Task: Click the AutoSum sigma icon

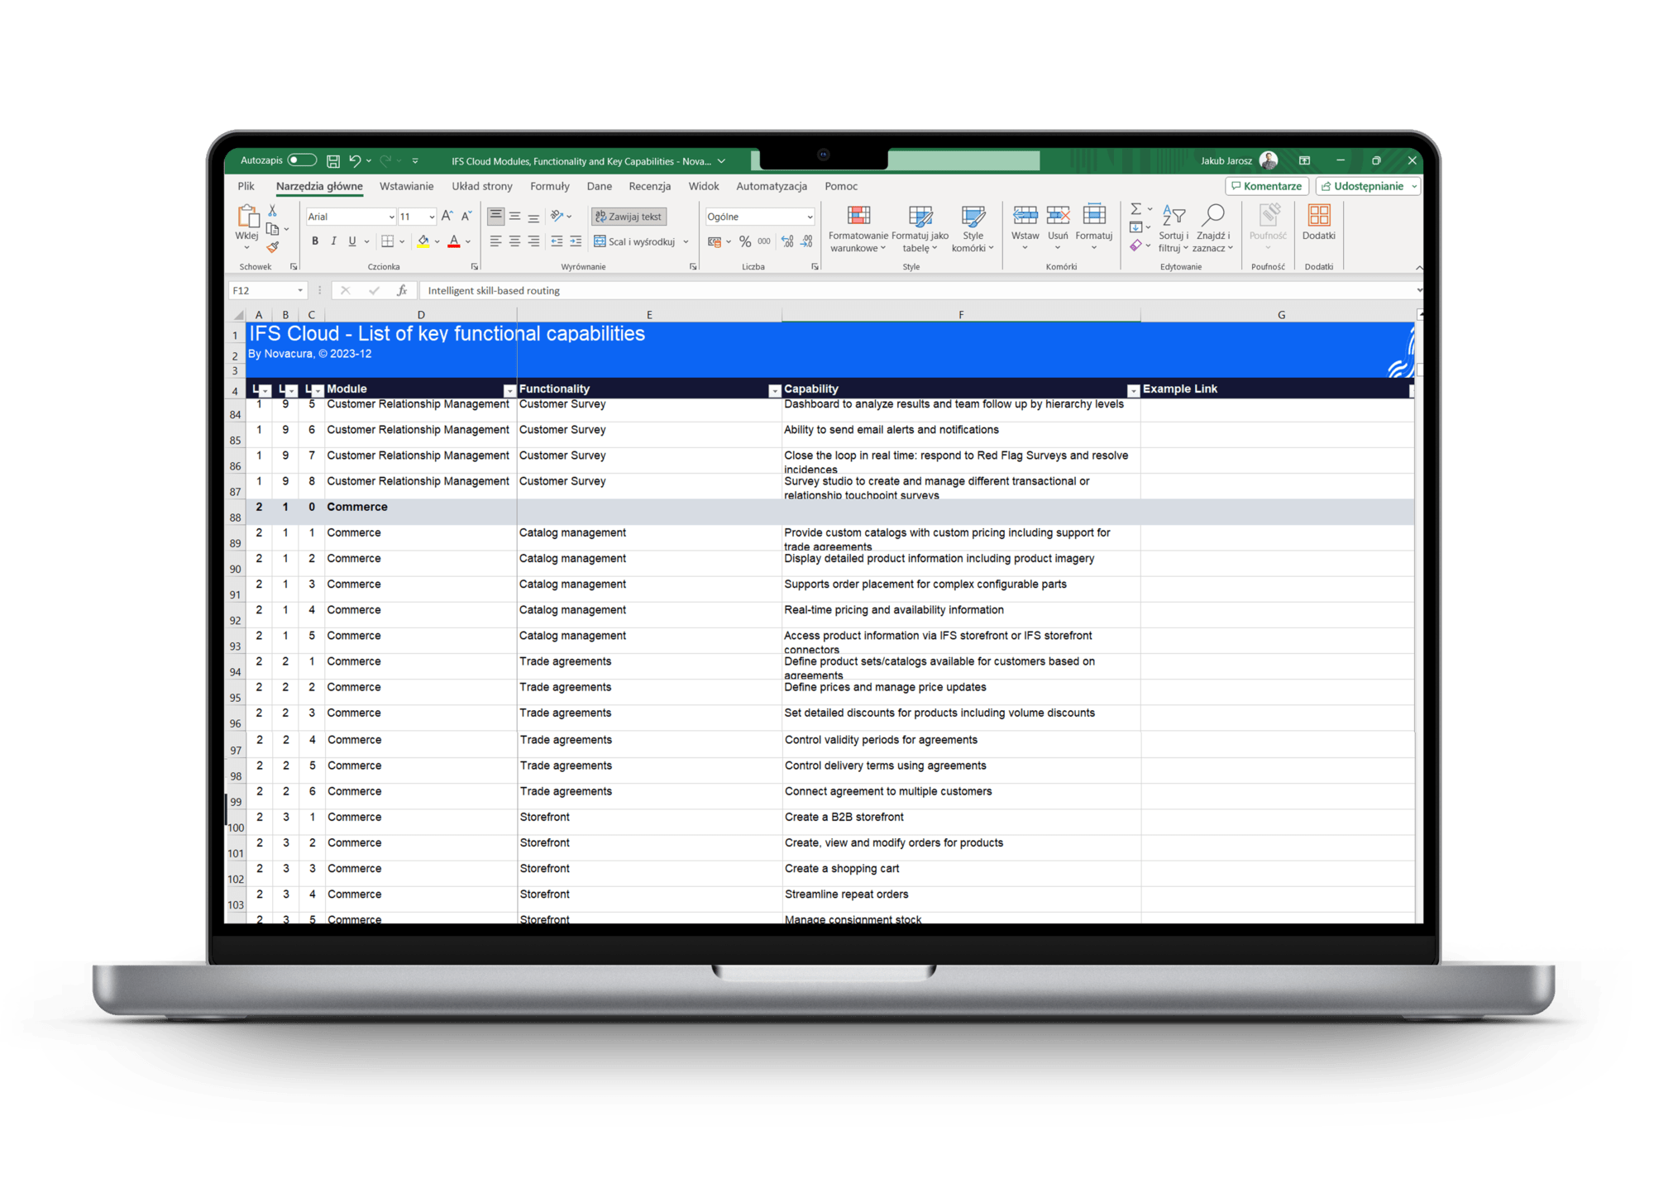Action: (x=1136, y=209)
